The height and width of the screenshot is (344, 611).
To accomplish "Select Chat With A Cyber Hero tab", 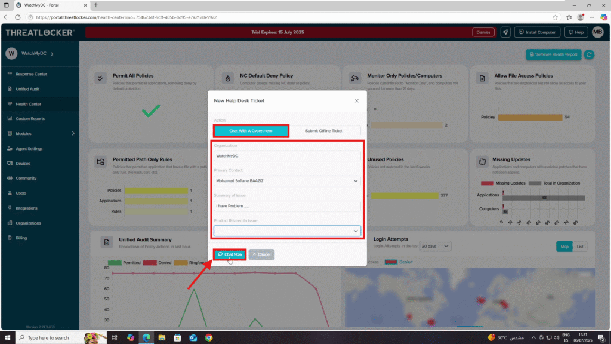I will coord(251,131).
